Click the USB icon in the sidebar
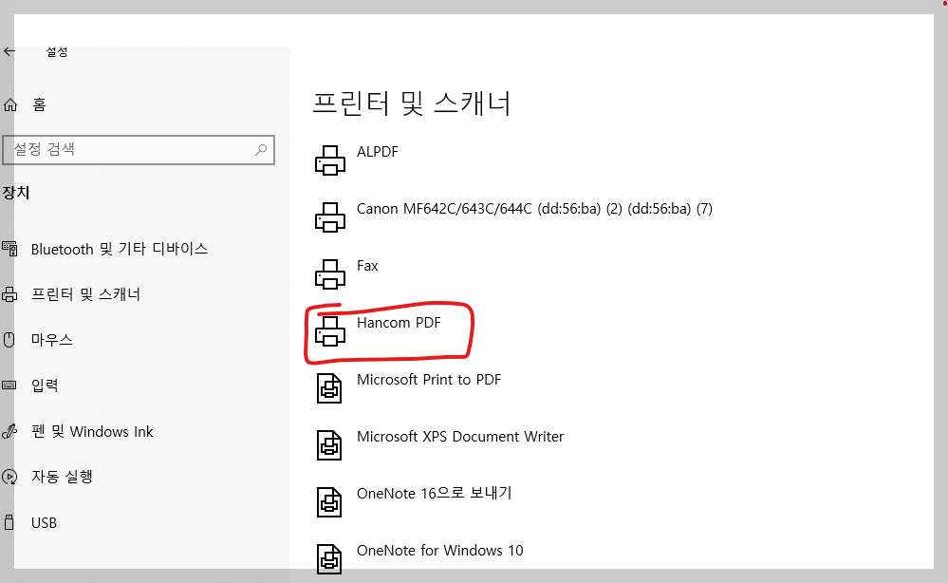 [9, 522]
